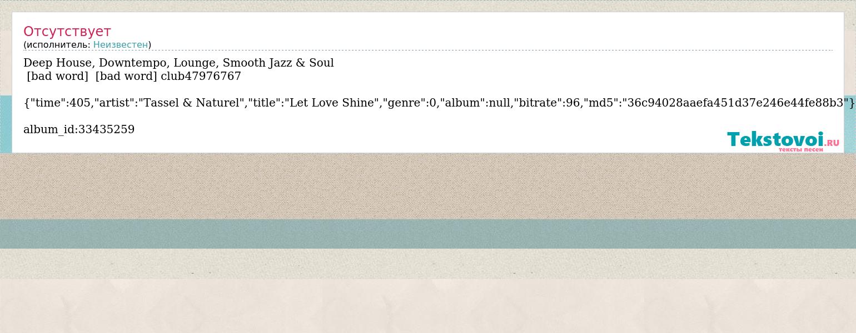Click the pink .RU logo suffix
Viewport: 856px width, 333px height.
832,143
